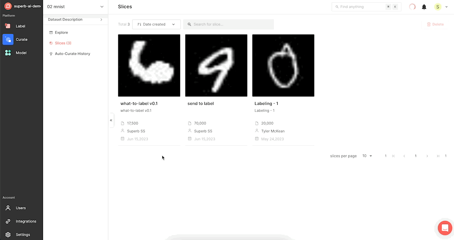Open the what-to-label v0.1 slice thumbnail
Image resolution: width=454 pixels, height=240 pixels.
(x=149, y=65)
